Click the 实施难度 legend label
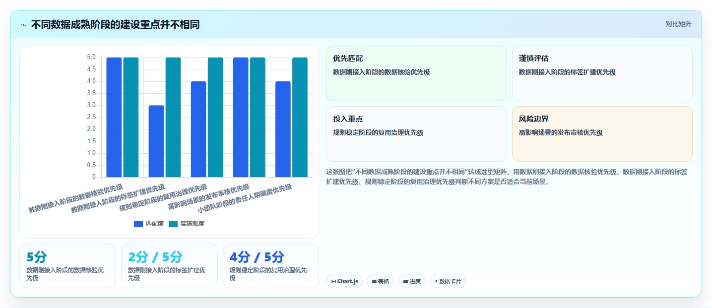This screenshot has width=712, height=308. click(193, 224)
